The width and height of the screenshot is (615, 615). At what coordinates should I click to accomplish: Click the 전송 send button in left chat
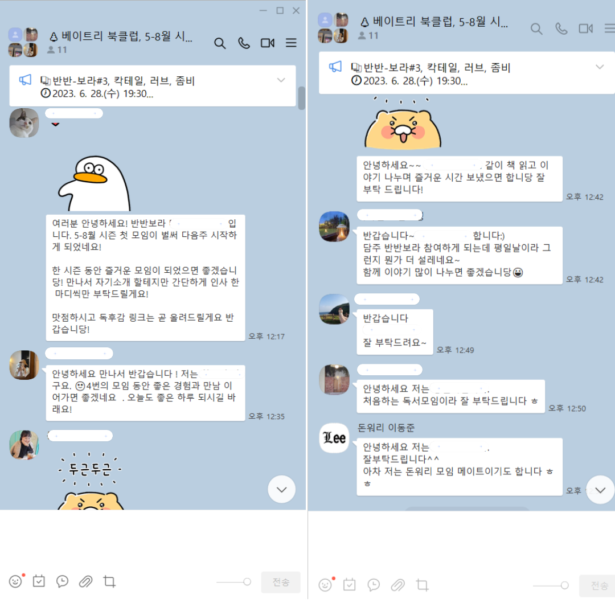point(281,582)
